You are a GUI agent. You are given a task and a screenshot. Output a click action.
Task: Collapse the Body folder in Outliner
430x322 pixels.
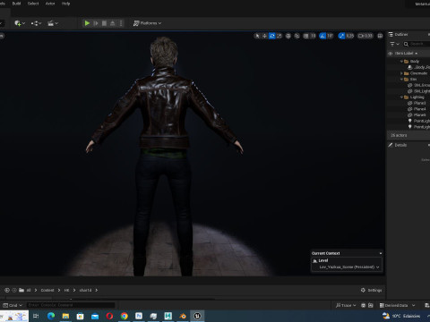(x=401, y=62)
